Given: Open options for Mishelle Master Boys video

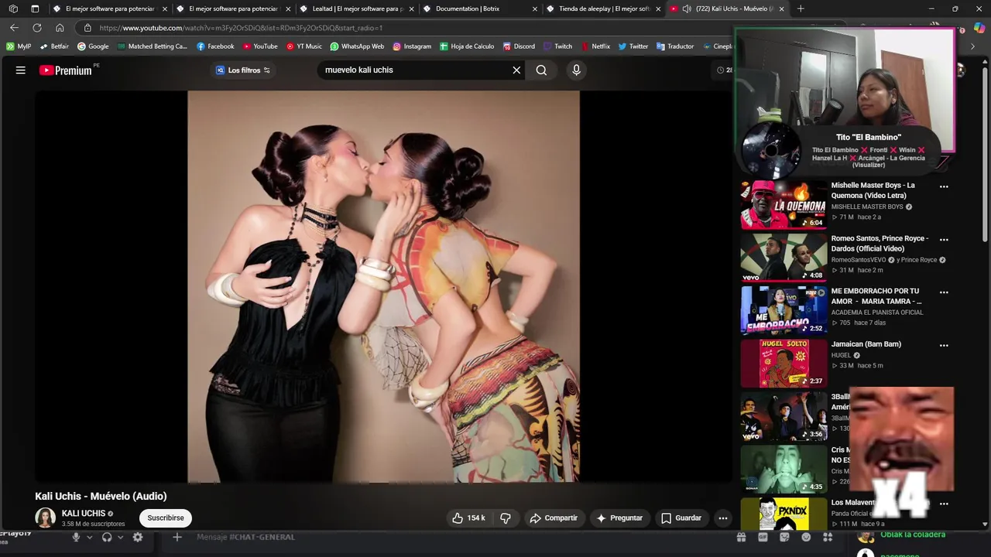Looking at the screenshot, I should coord(944,186).
